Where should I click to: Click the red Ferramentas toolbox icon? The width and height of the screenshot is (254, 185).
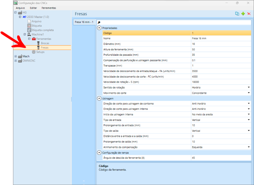[34, 39]
